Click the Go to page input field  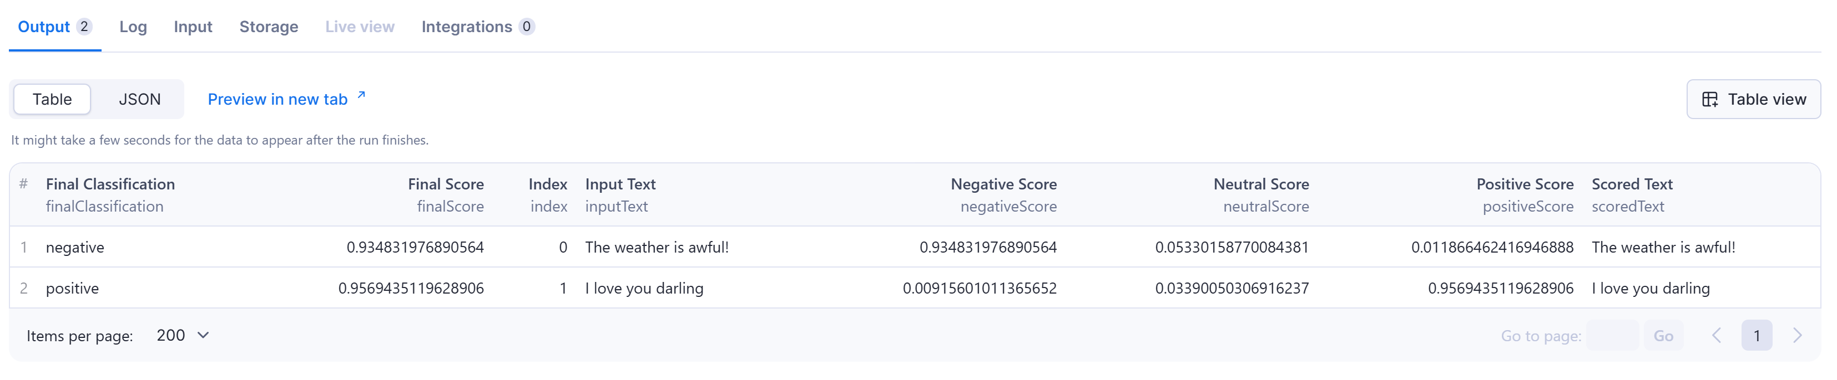tap(1612, 335)
